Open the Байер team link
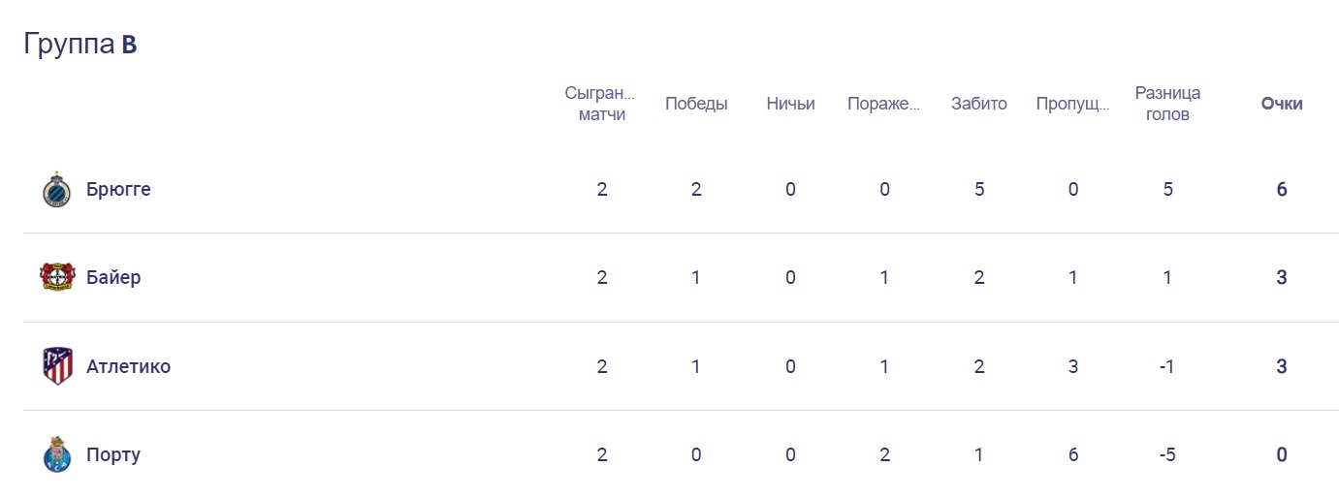 coord(113,277)
